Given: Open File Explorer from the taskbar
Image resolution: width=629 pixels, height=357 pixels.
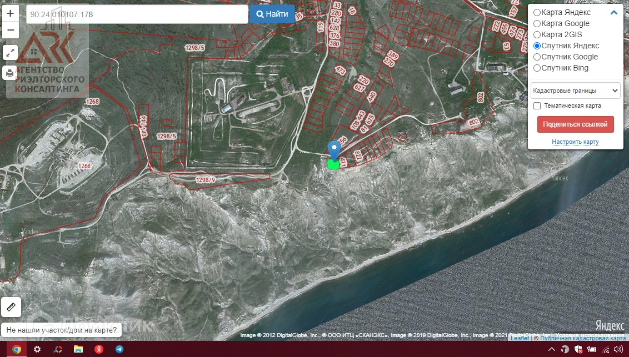Looking at the screenshot, I should click(x=78, y=349).
